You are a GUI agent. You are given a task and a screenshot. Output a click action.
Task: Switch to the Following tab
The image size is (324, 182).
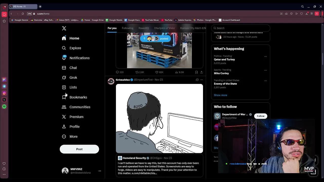(128, 28)
